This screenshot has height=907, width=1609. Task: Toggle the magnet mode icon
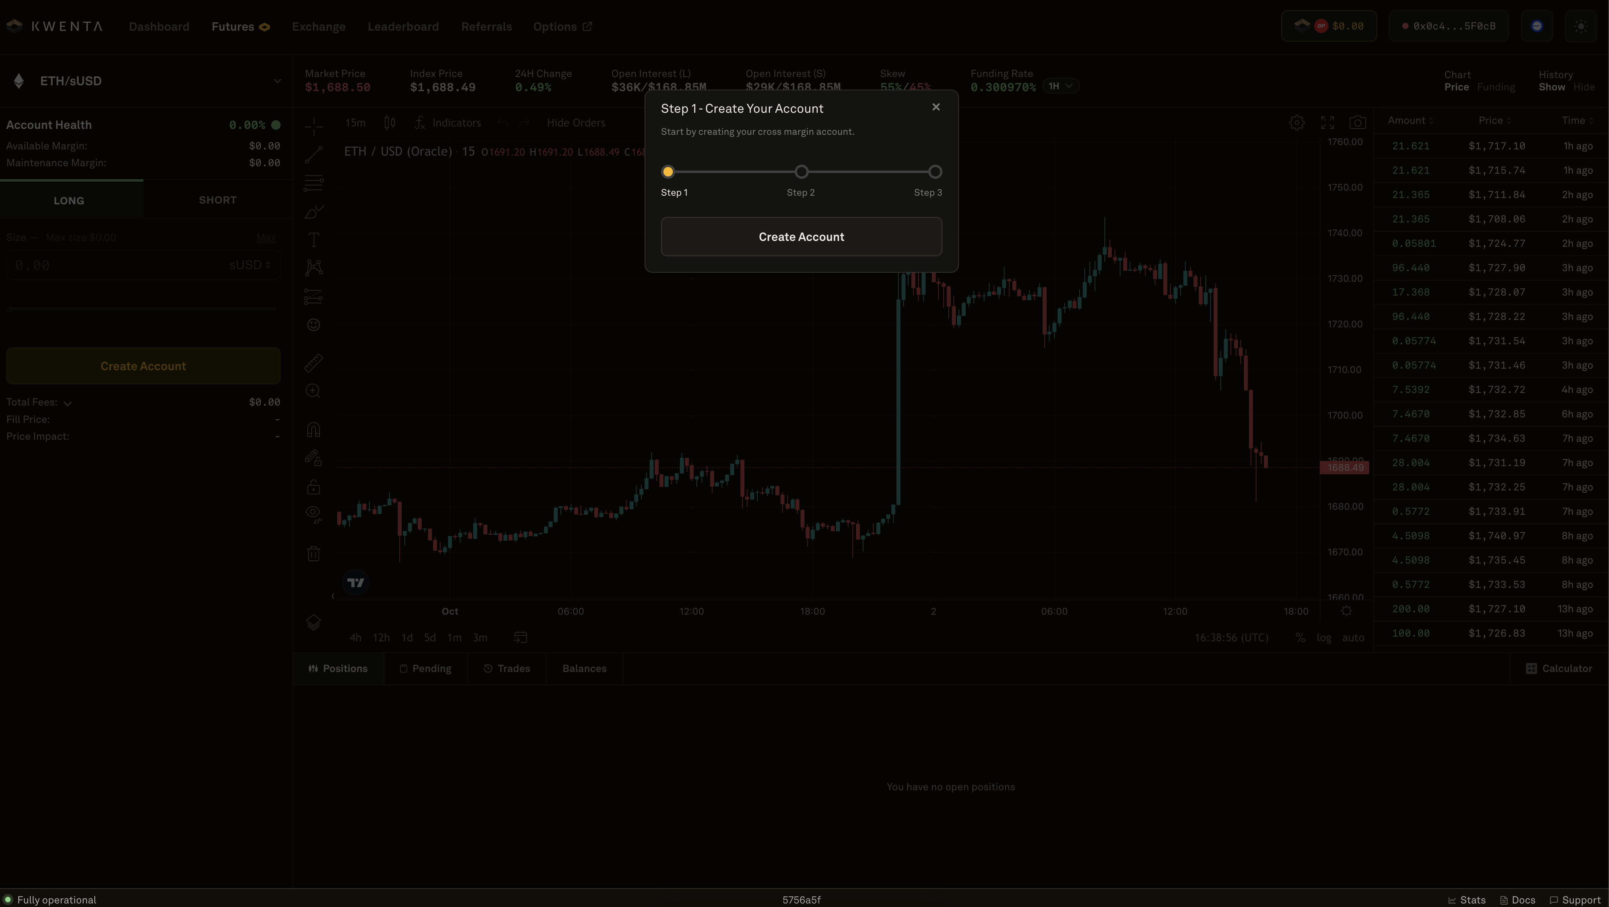pos(314,430)
